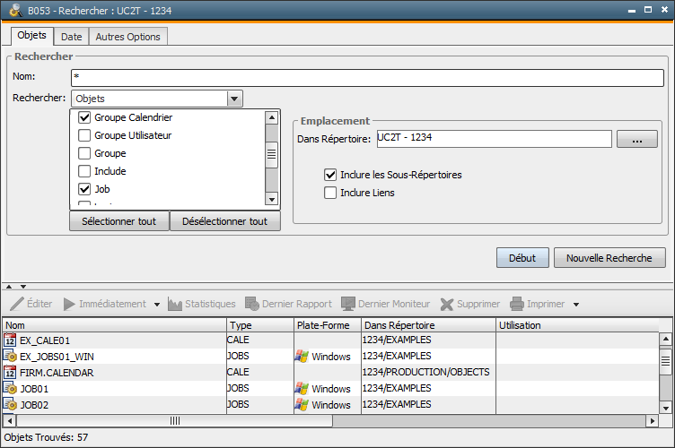Expand the Immédiatement dropdown arrow
Screen dimensions: 675x448
click(x=157, y=305)
